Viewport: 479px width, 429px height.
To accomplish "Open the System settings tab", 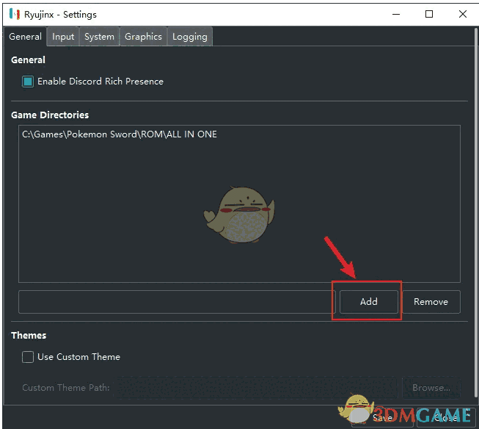I will click(x=99, y=37).
